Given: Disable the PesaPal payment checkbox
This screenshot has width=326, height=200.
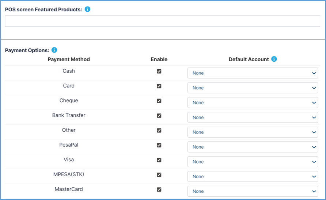Looking at the screenshot, I should 159,145.
